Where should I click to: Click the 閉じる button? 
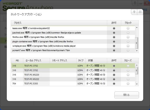126,95
